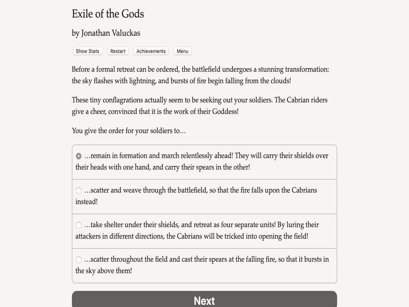Image resolution: width=409 pixels, height=307 pixels.
Task: Click the paragraph about lightning and falling fire
Action: tap(201, 75)
